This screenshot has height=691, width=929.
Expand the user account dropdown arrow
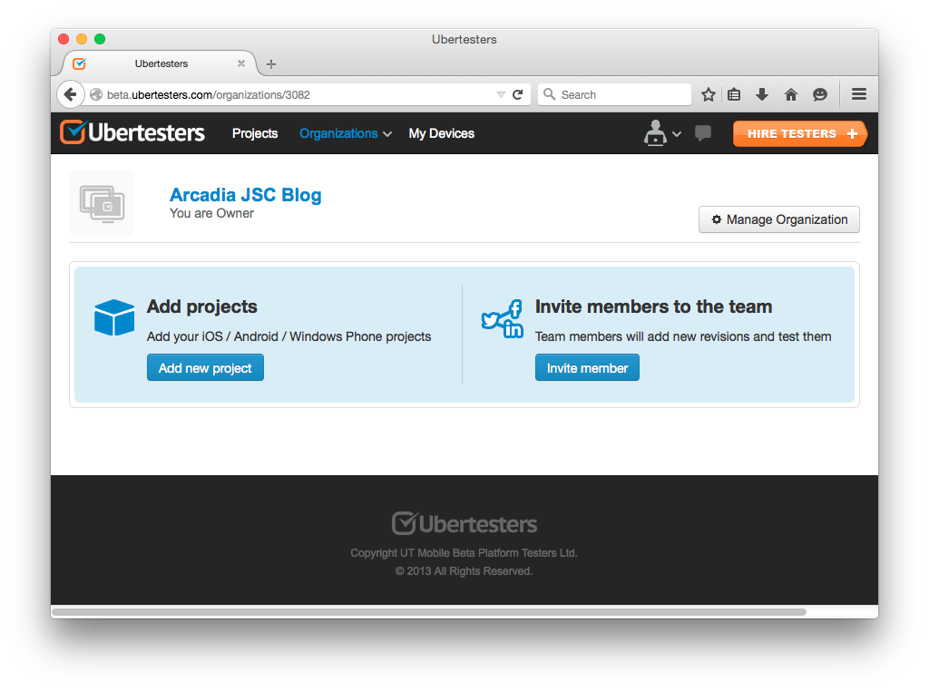pos(677,134)
